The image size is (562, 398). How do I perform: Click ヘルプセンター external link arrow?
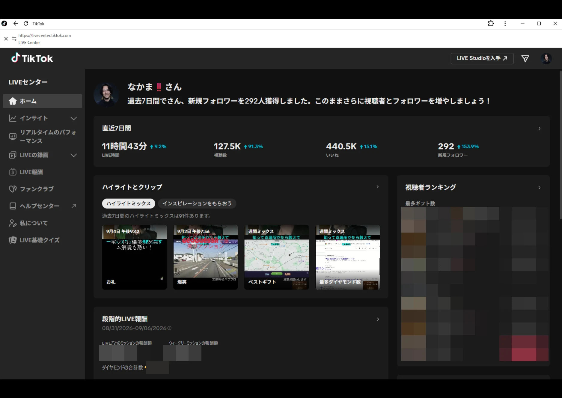coord(74,206)
